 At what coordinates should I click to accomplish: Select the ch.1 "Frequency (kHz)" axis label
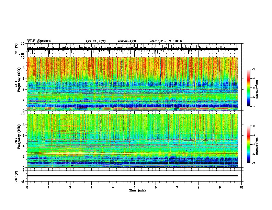[19, 80]
